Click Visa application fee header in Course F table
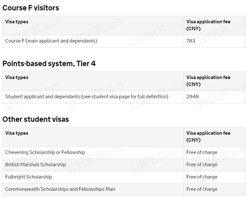 click(x=209, y=25)
